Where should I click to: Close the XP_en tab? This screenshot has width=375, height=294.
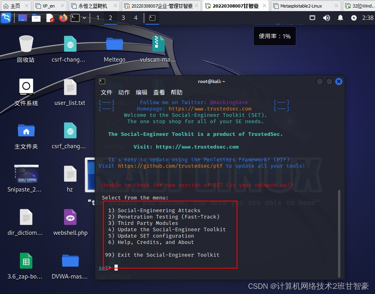[62, 6]
